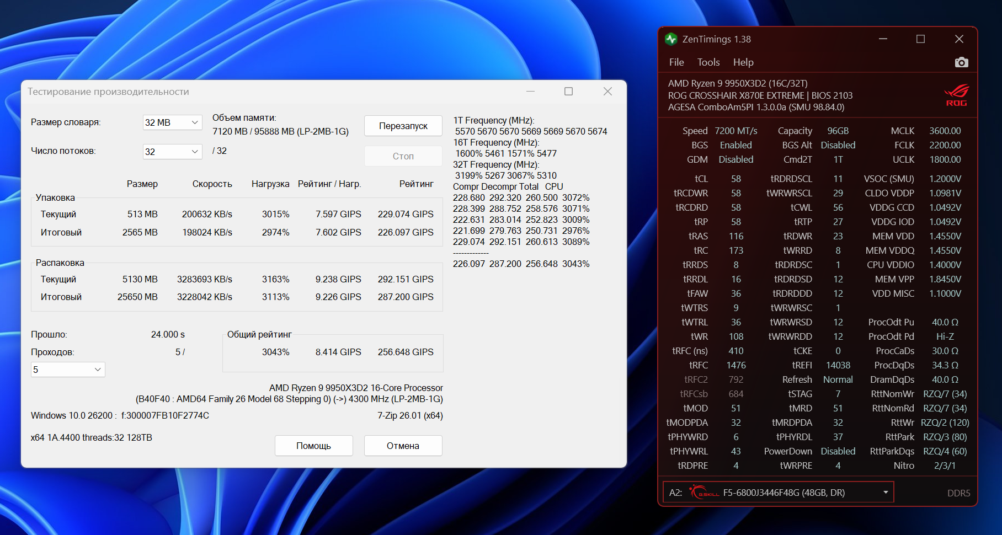Click the Capacity value 96GB
This screenshot has height=535, width=1002.
(838, 131)
